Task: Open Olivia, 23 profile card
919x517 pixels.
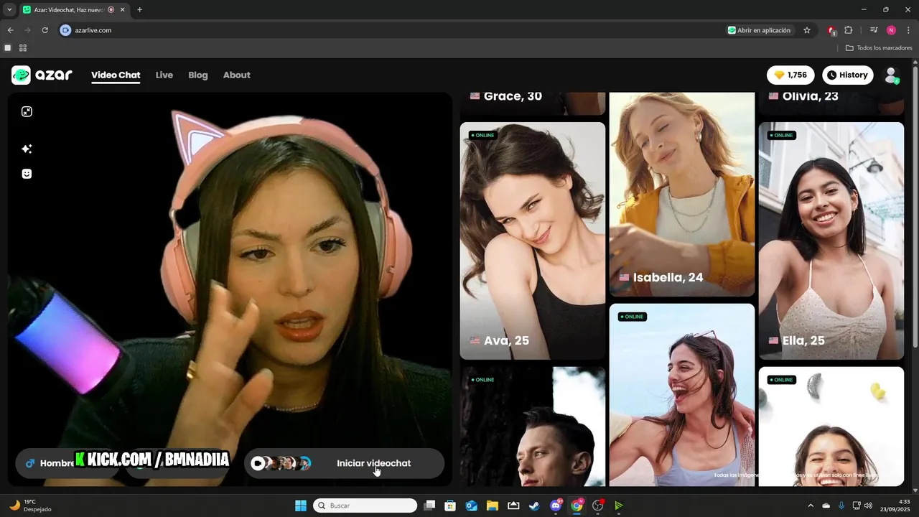Action: tap(831, 103)
